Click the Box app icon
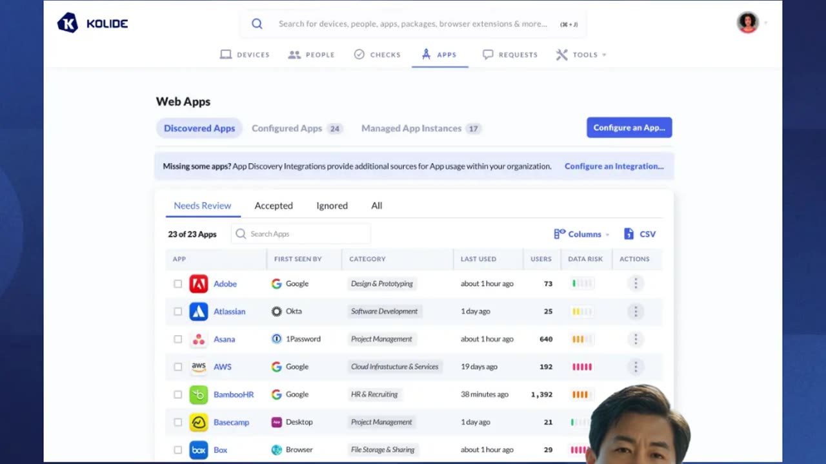Screen dimensions: 826x464 pyautogui.click(x=199, y=450)
